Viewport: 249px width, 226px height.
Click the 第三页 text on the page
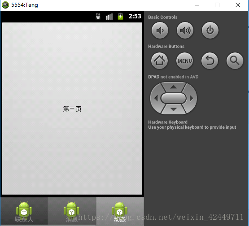[x=72, y=109]
